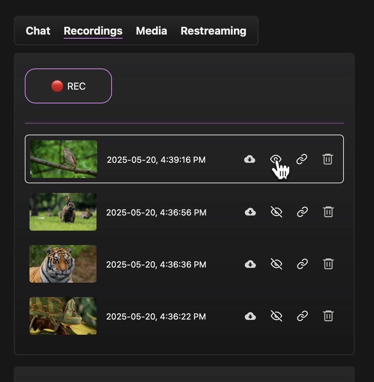Image resolution: width=374 pixels, height=382 pixels.
Task: Start recording with the REC button
Action: tap(68, 86)
